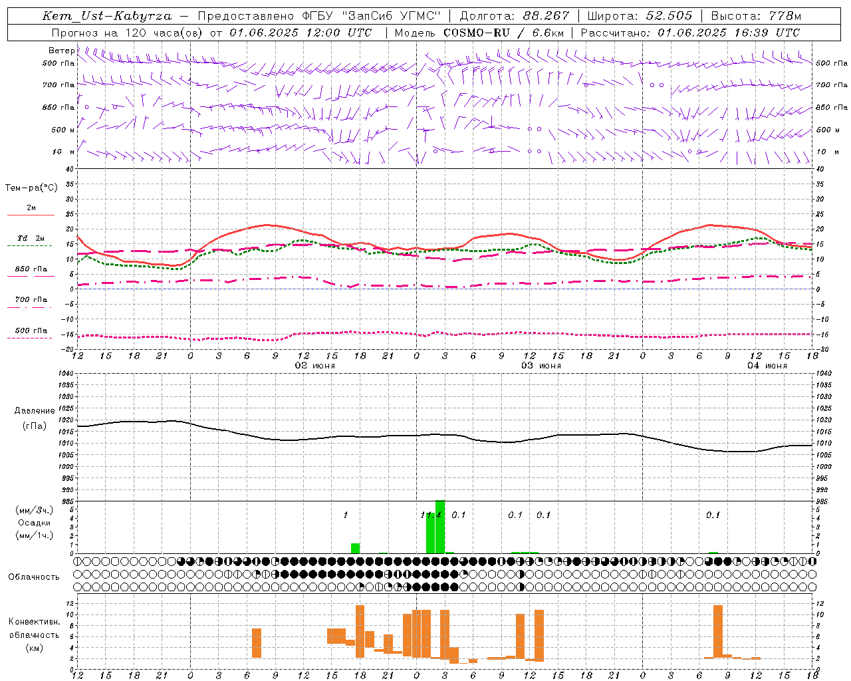
Task: Click the 'Ветер' wind panel label
Action: point(62,51)
